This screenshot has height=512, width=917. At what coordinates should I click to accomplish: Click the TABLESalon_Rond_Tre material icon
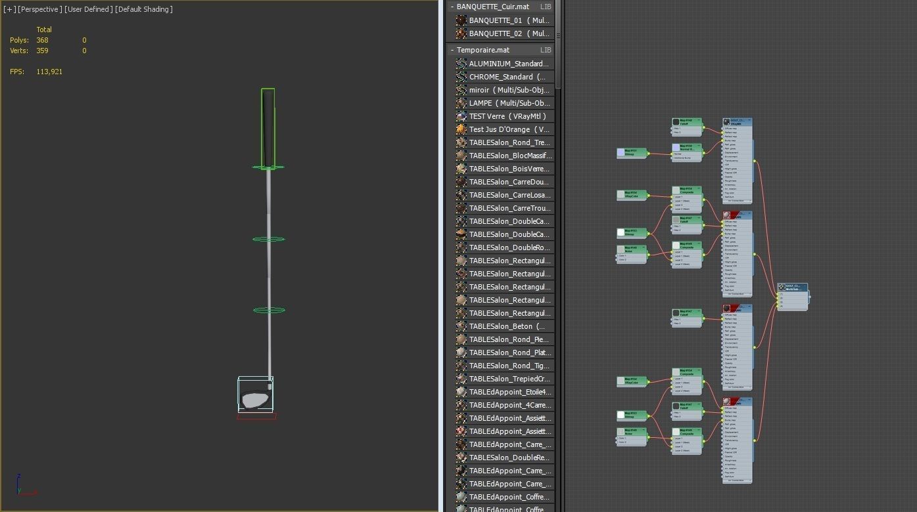click(x=461, y=142)
